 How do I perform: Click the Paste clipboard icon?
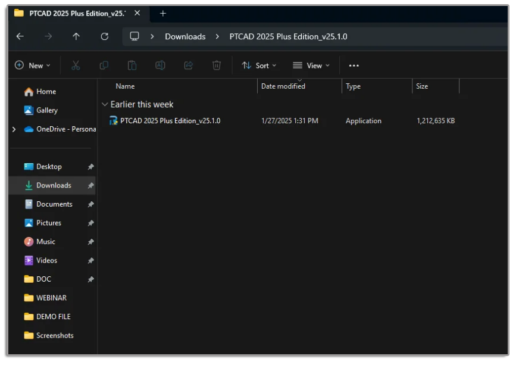132,65
